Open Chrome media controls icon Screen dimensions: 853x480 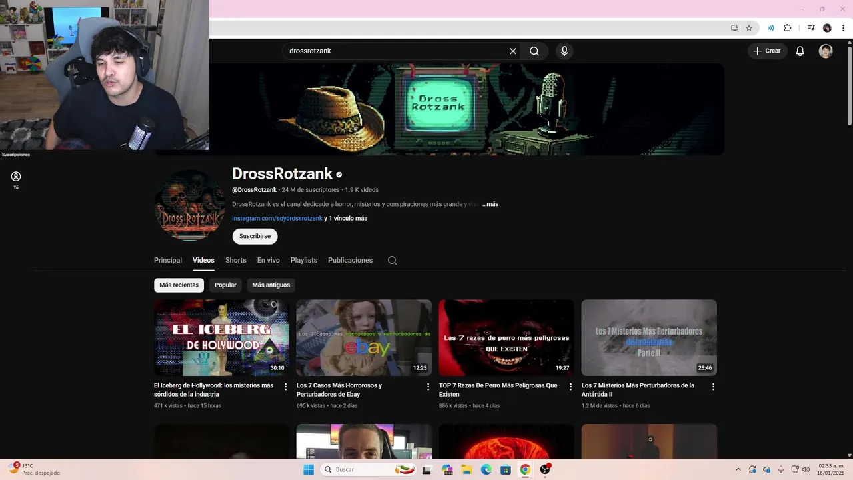click(811, 28)
